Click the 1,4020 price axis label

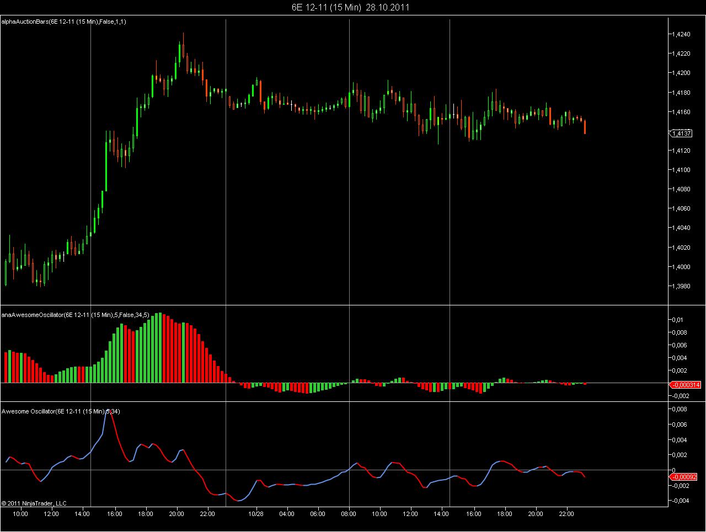pyautogui.click(x=681, y=248)
